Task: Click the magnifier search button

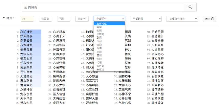Action: click(190, 7)
